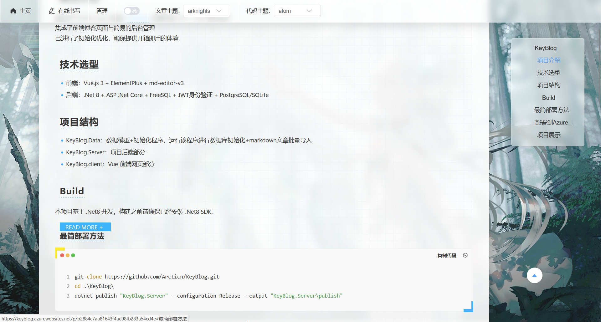Open the 管理 menu item
The width and height of the screenshot is (601, 322).
[x=102, y=10]
